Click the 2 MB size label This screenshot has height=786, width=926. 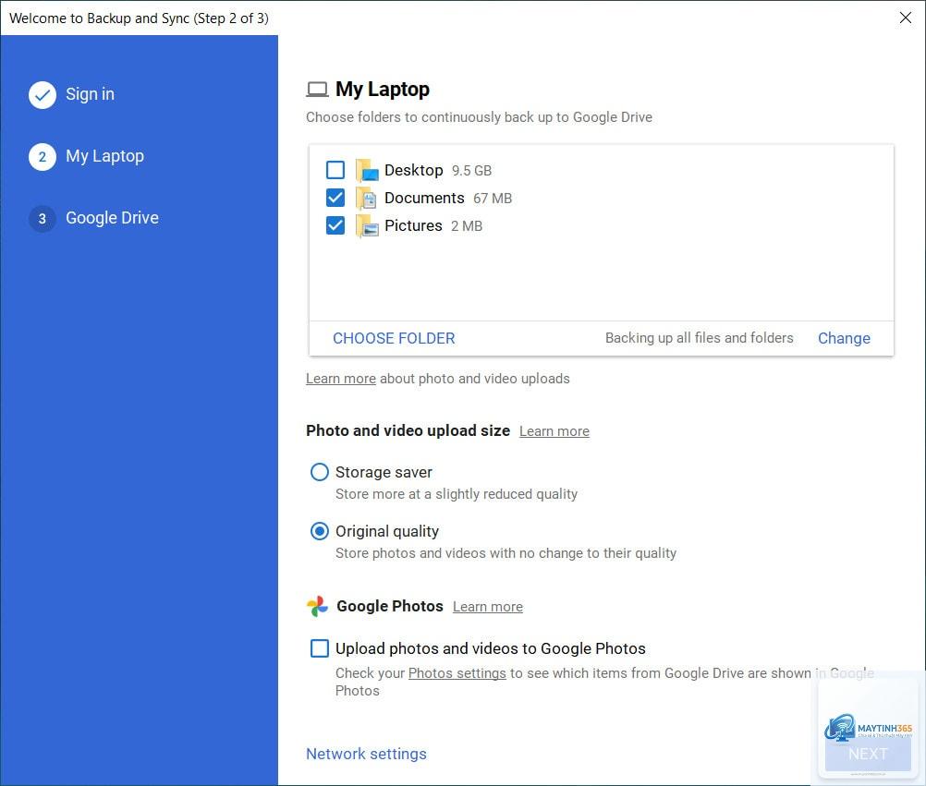click(467, 226)
